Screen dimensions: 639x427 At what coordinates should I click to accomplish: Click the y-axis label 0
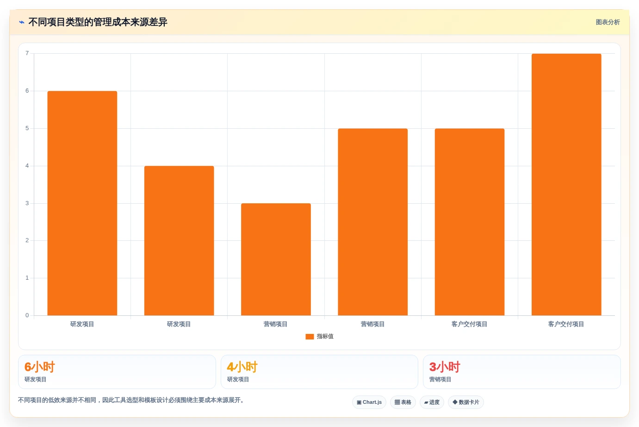click(x=27, y=315)
